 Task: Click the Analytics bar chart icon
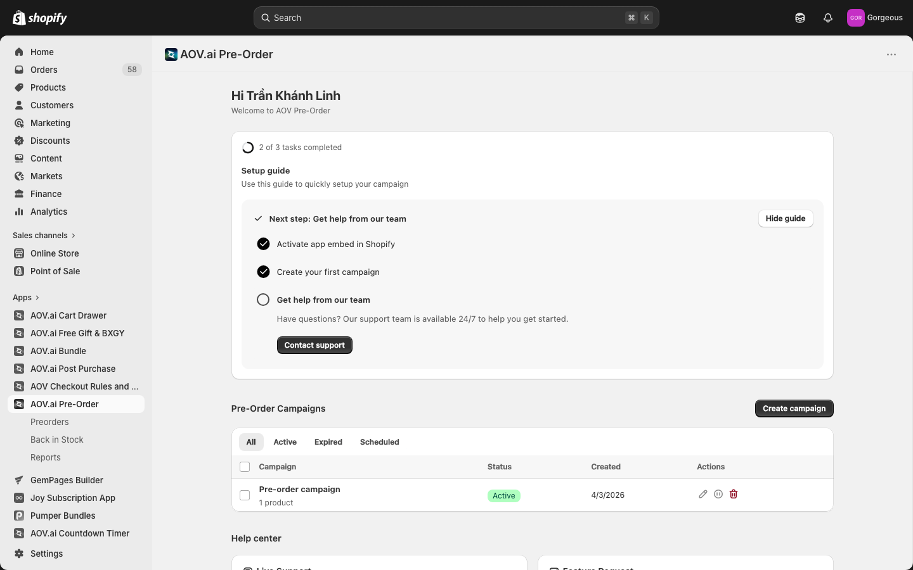19,212
